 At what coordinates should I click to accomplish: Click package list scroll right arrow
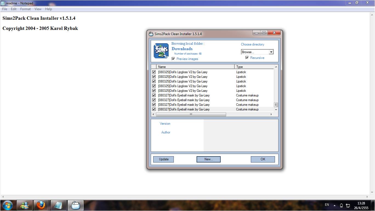(x=271, y=114)
